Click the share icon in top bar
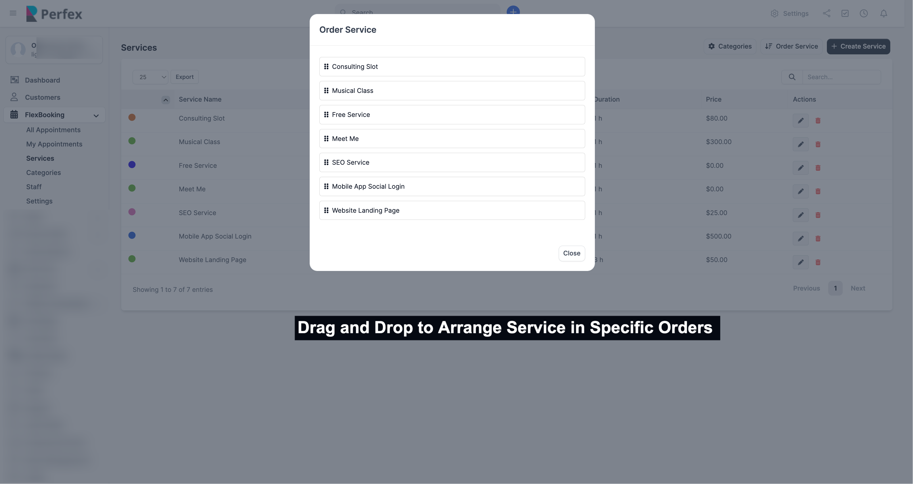913x484 pixels. (x=827, y=13)
